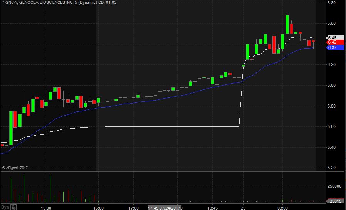Click the blue 6.37 indicator price marker
346x210 pixels.
[x=335, y=47]
